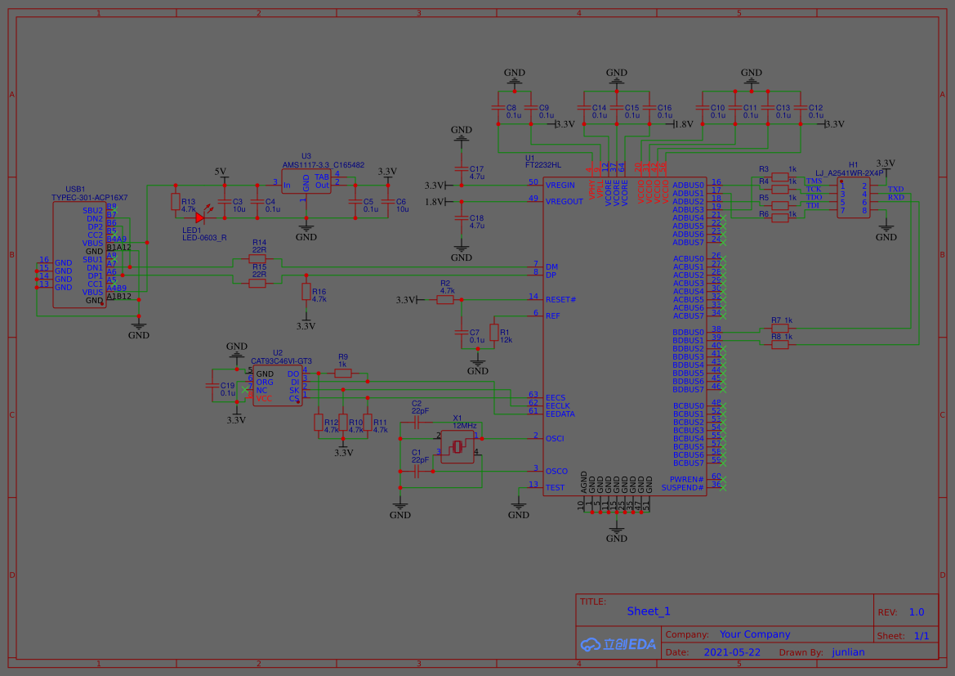Click the AMS1117-3.3_C165482 part label
Image resolution: width=955 pixels, height=676 pixels.
[324, 165]
